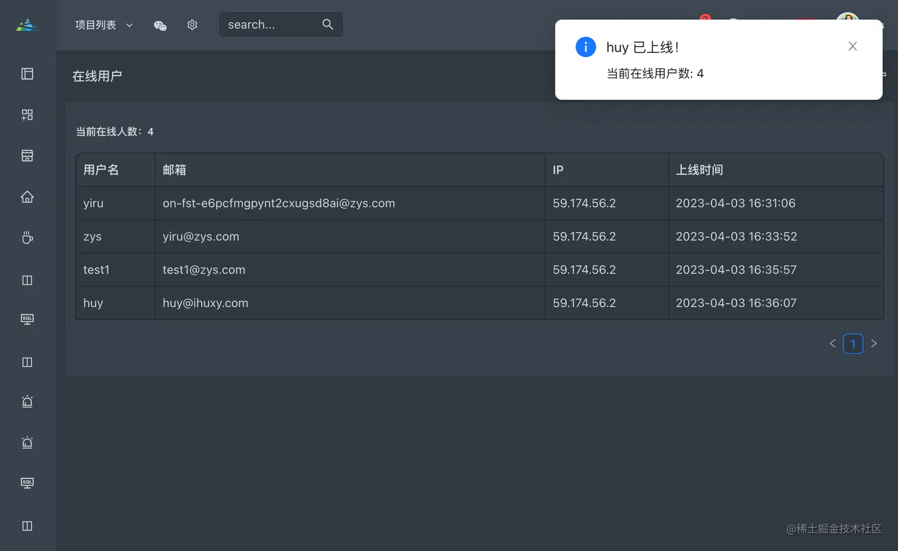
Task: Click the coffee cup icon in the sidebar
Action: point(27,237)
